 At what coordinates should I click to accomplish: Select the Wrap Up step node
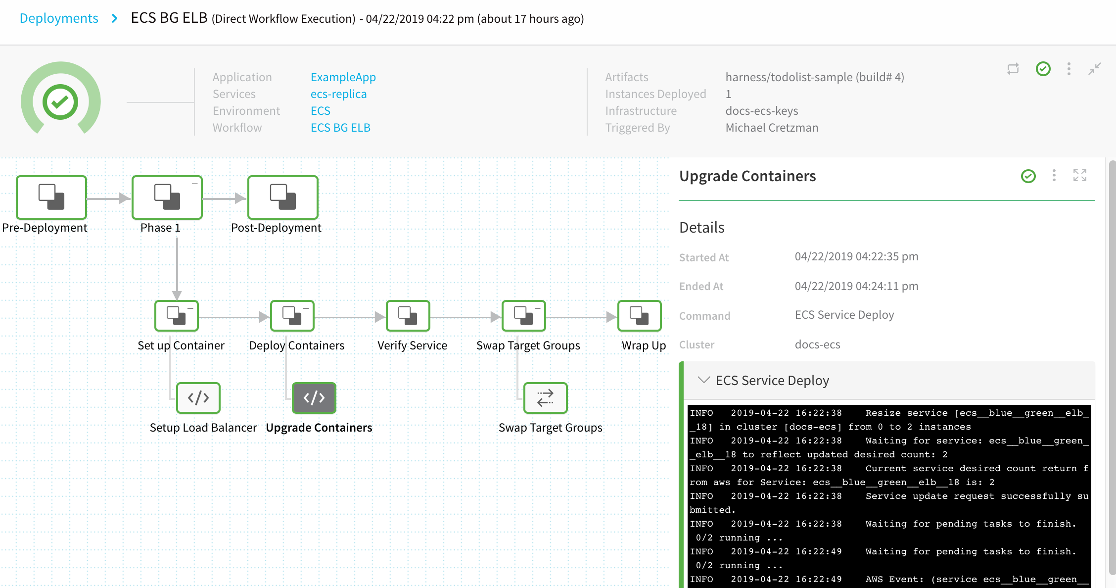pos(639,315)
